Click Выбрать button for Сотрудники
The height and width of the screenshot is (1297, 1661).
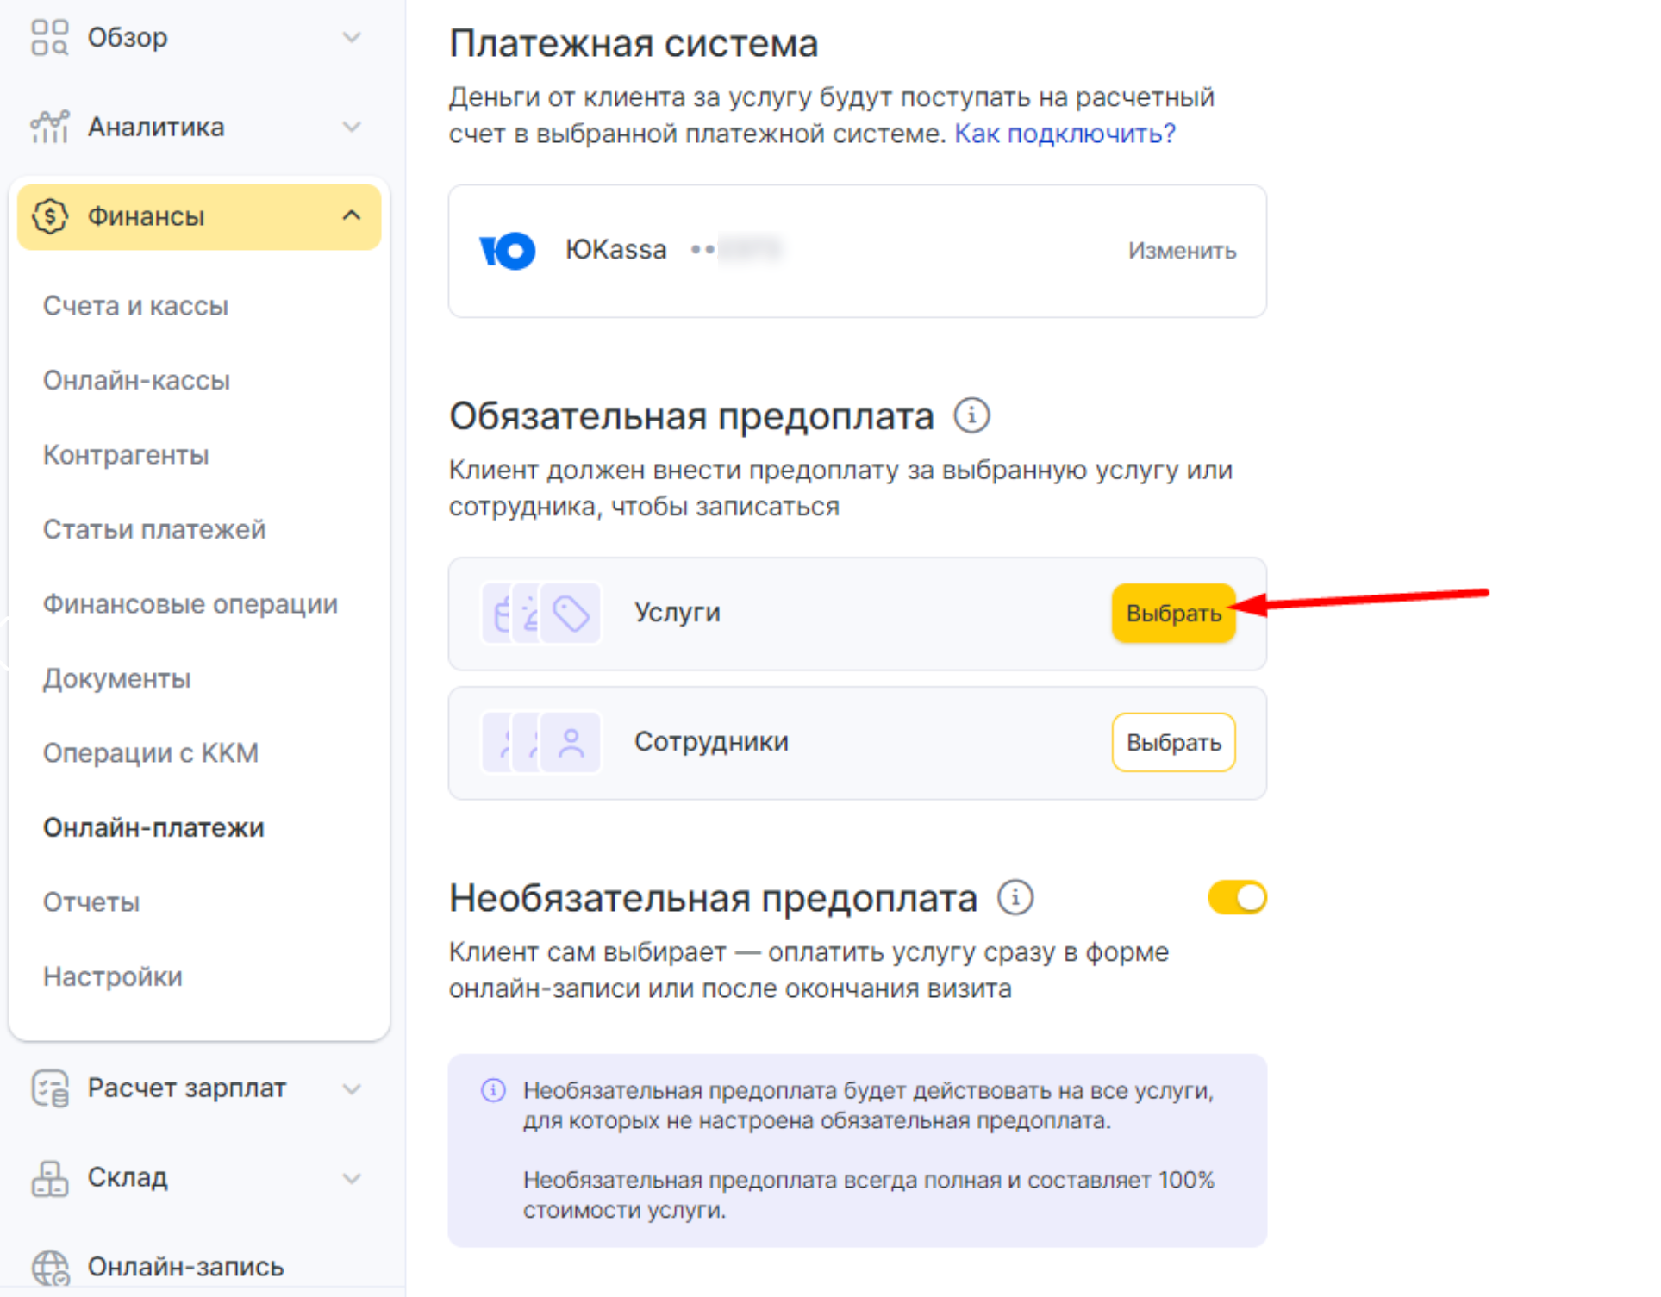click(x=1173, y=742)
